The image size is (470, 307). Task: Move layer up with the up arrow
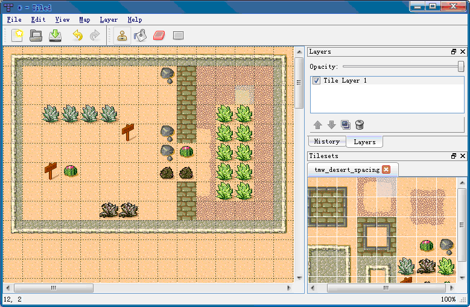318,125
